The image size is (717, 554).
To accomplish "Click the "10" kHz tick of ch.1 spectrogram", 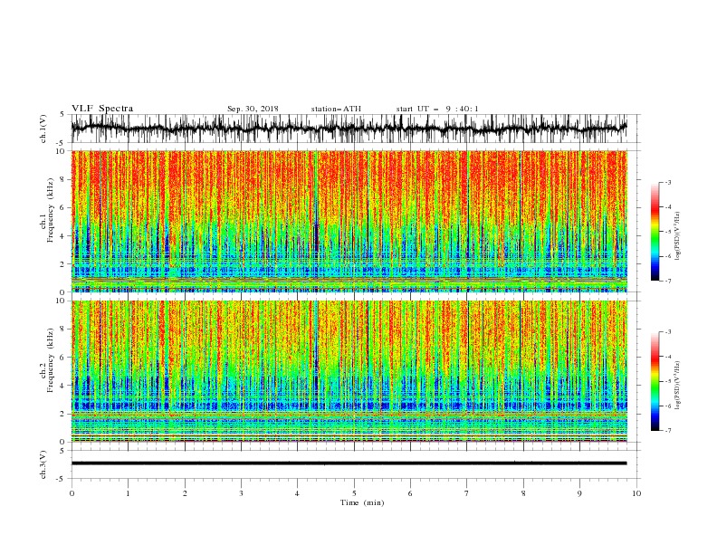I will (61, 151).
